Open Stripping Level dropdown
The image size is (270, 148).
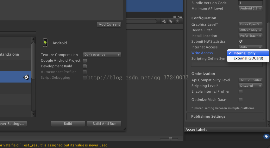(250, 85)
